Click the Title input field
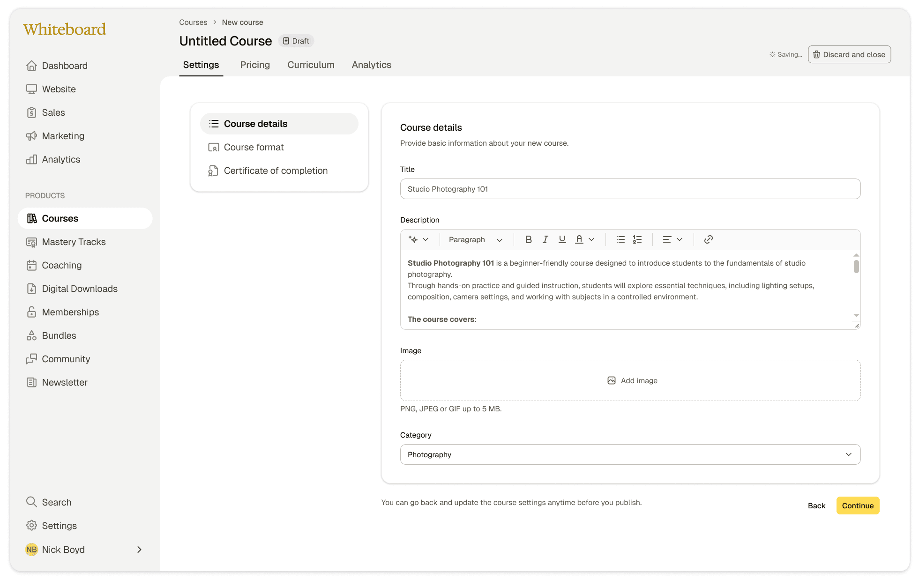This screenshot has height=580, width=919. pyautogui.click(x=630, y=189)
